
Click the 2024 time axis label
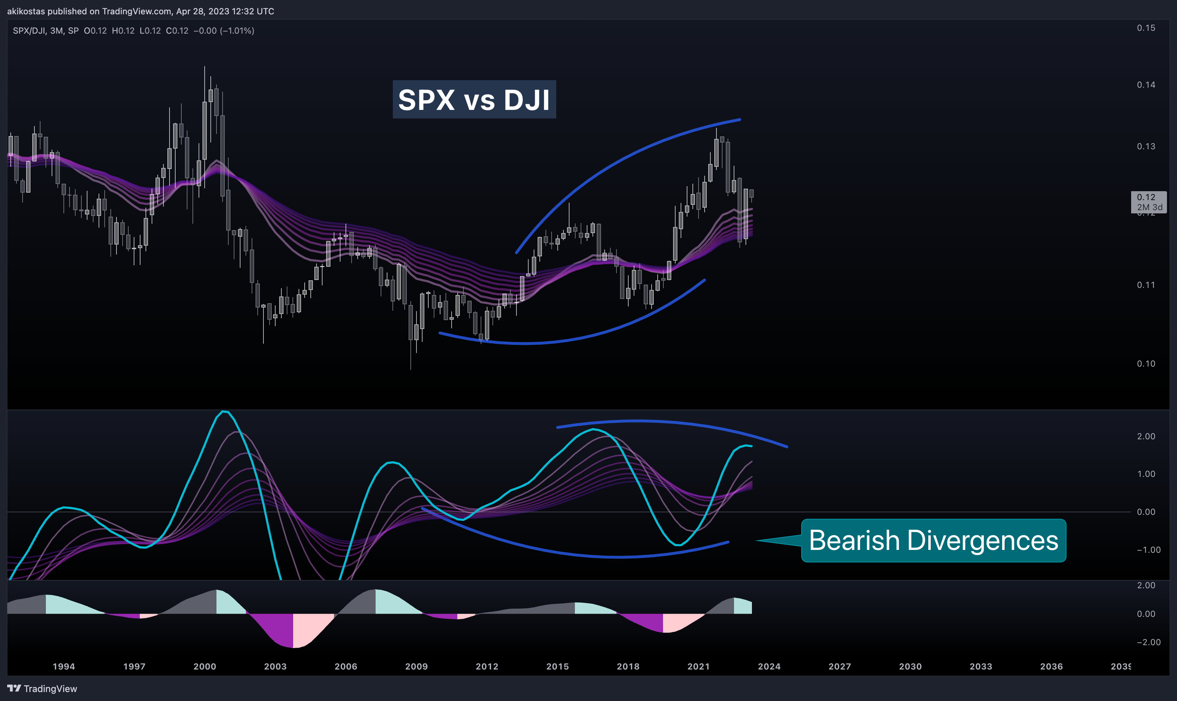click(769, 666)
